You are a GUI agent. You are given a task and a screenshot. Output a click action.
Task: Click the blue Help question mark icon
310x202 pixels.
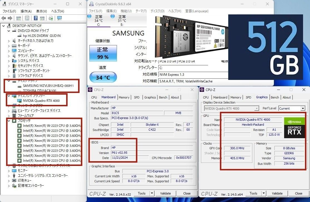click(36, 18)
